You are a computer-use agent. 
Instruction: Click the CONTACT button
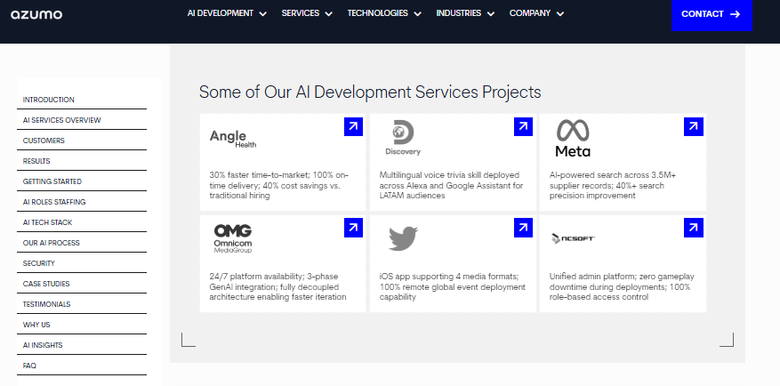[x=712, y=15]
